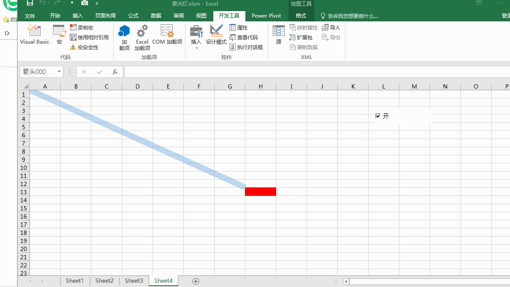
Task: Click the 登录 sign-in link
Action: click(x=506, y=16)
